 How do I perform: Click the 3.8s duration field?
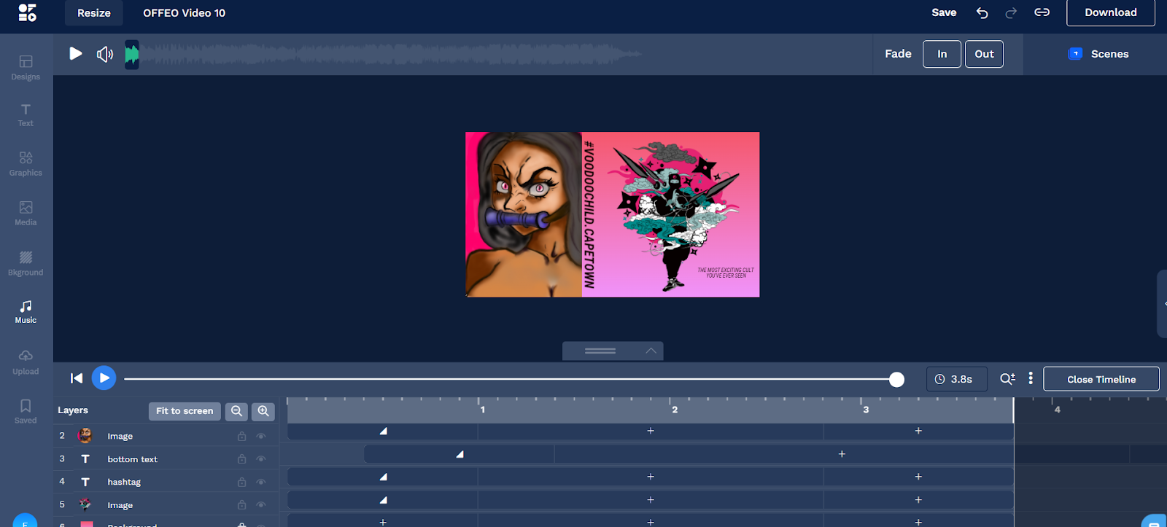pyautogui.click(x=957, y=379)
